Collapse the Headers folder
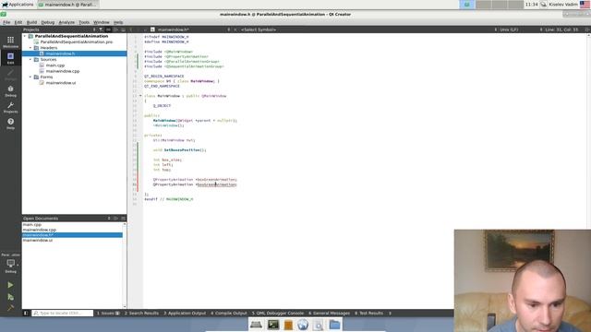This screenshot has width=591, height=332. coord(30,48)
